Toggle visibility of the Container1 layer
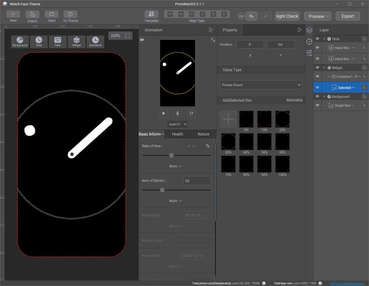 [x=317, y=76]
